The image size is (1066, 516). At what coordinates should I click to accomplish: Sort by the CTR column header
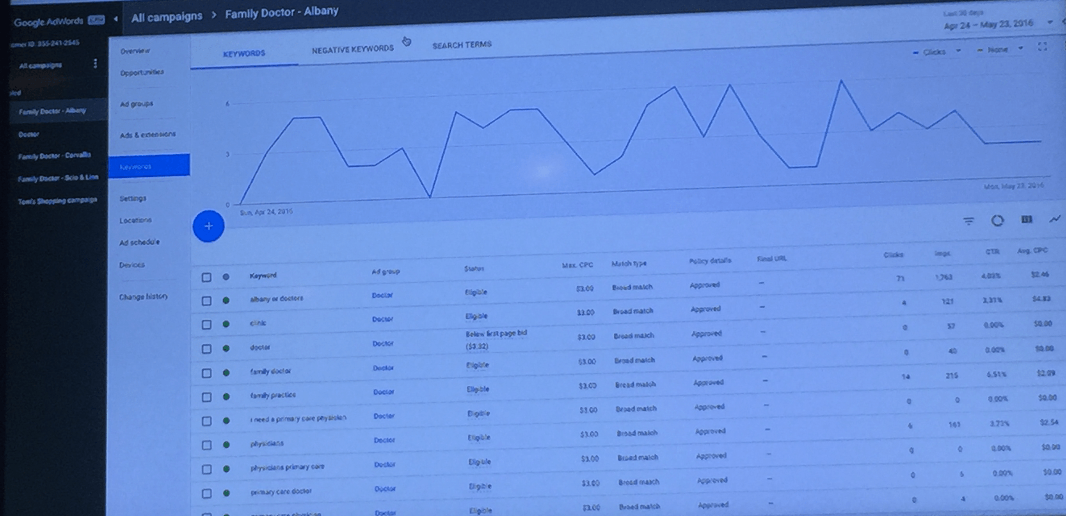992,251
